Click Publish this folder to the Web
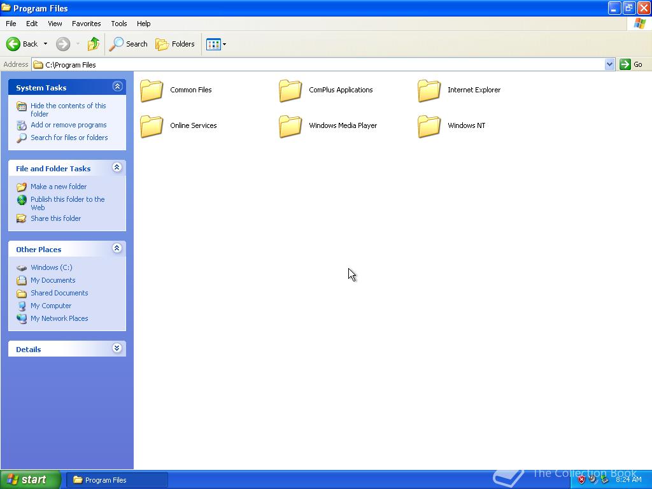Screen dimensions: 652x489 tap(67, 203)
